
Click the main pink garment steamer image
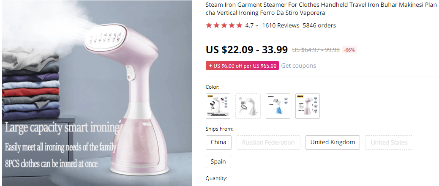(x=96, y=93)
